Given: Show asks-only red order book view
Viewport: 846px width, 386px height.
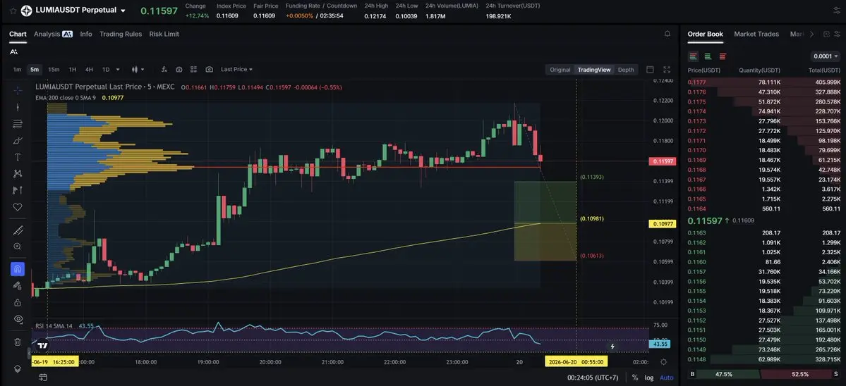Looking at the screenshot, I should coord(723,56).
